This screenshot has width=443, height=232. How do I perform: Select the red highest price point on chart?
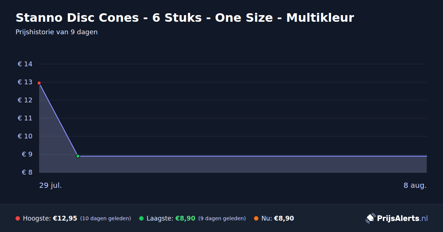point(39,83)
